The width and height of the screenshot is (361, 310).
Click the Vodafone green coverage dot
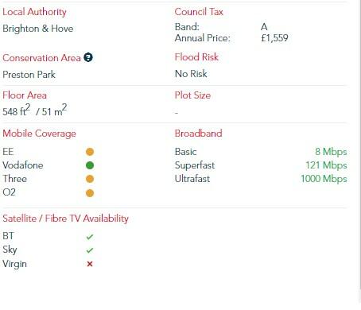[x=90, y=165]
